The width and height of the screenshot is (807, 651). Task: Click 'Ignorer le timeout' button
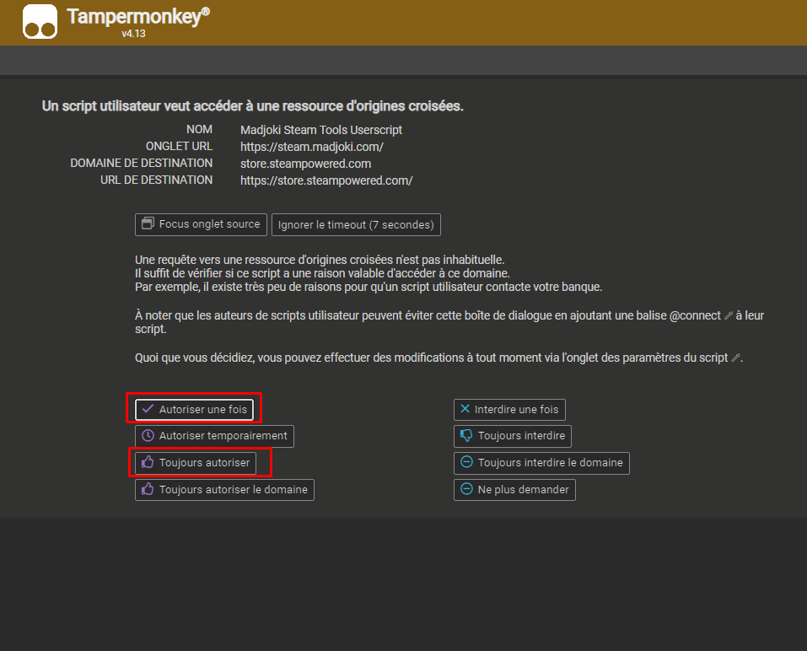point(355,224)
